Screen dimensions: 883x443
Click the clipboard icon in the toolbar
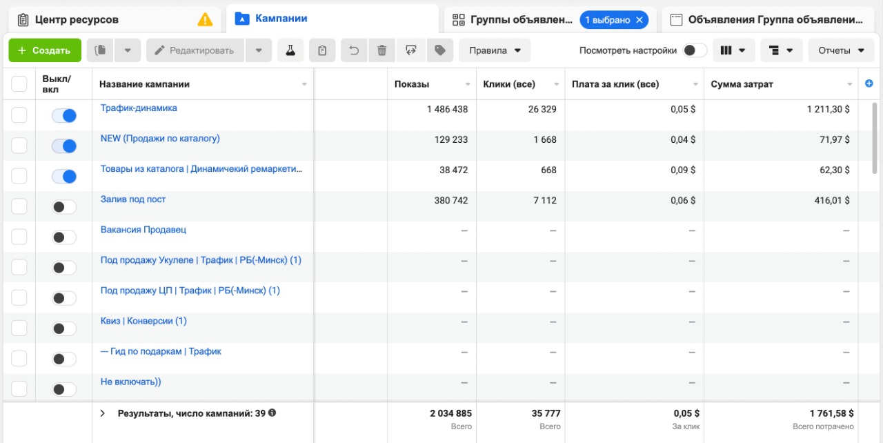[322, 50]
